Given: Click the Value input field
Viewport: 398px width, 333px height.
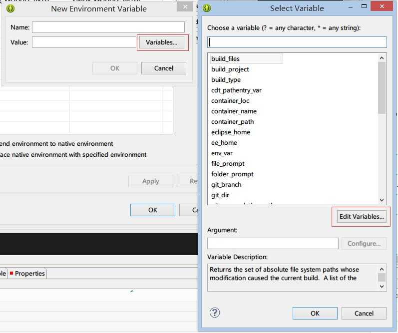Looking at the screenshot, I should click(x=84, y=42).
